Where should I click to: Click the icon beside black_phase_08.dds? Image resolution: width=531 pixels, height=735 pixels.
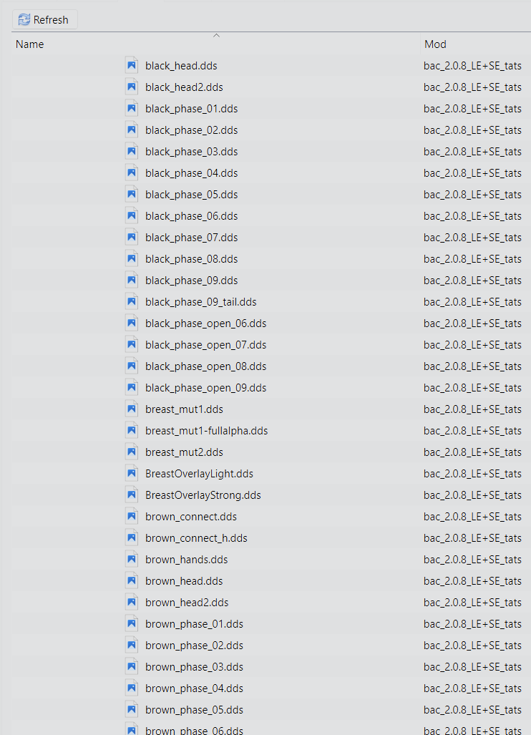(x=132, y=259)
